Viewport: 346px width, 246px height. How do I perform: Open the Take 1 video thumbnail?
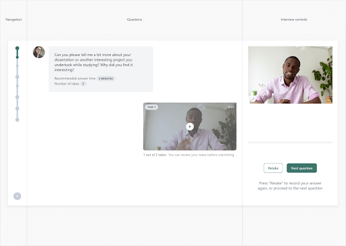[x=190, y=126]
